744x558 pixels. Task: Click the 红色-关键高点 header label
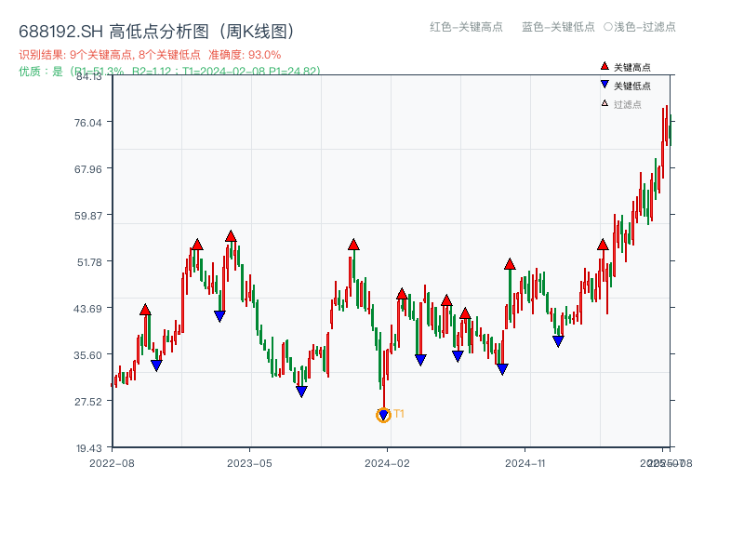click(466, 27)
